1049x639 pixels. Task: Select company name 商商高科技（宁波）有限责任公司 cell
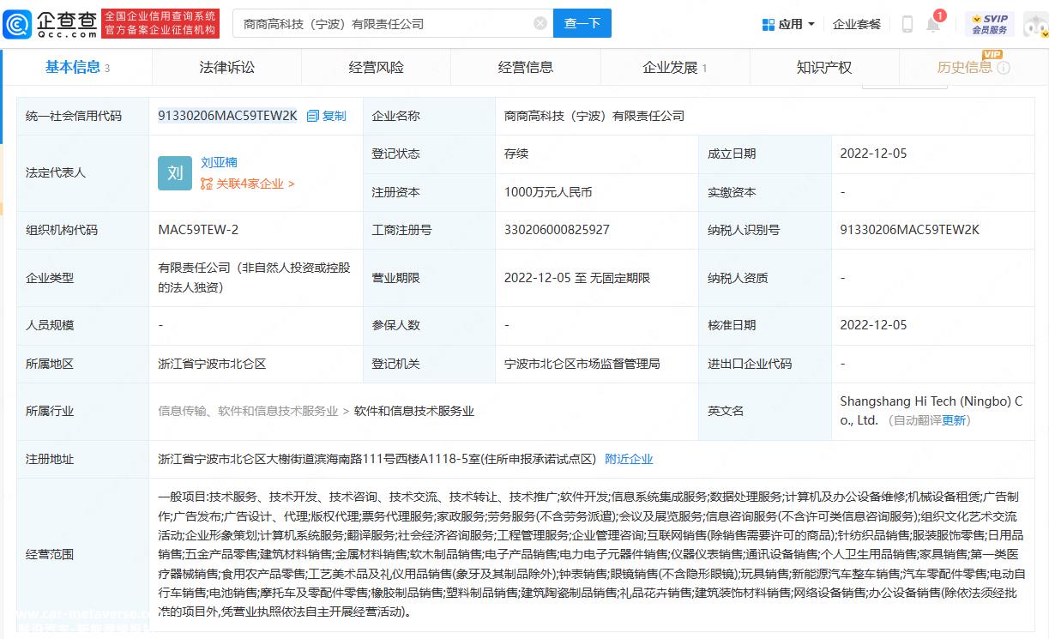(x=594, y=116)
